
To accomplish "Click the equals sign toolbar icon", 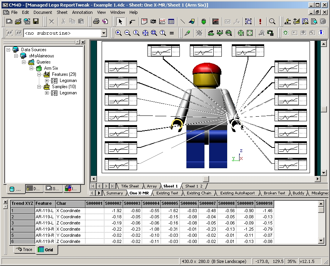I will point(172,33).
